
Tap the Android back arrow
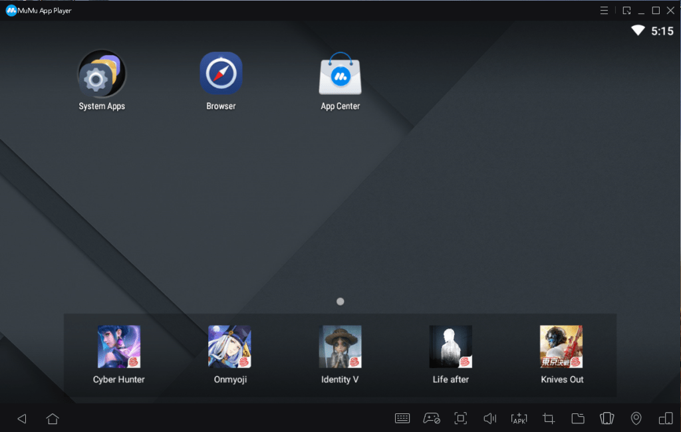(22, 419)
